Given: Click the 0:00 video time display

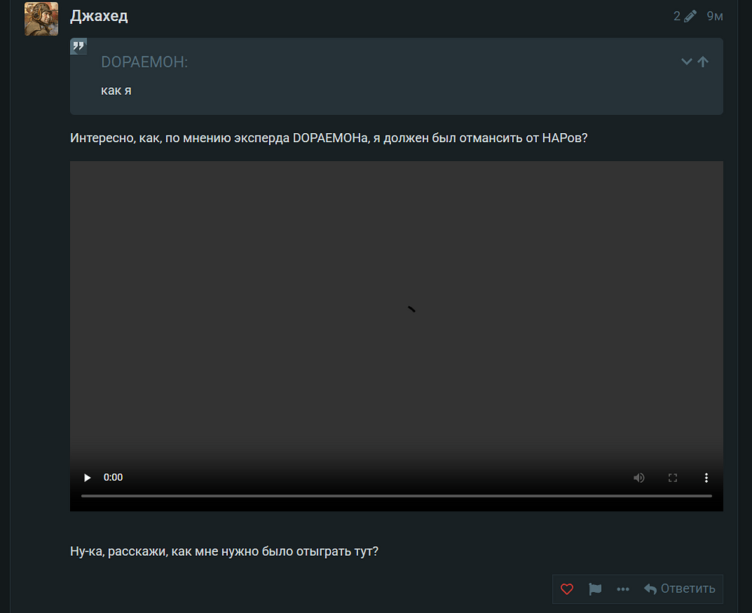Looking at the screenshot, I should click(114, 478).
